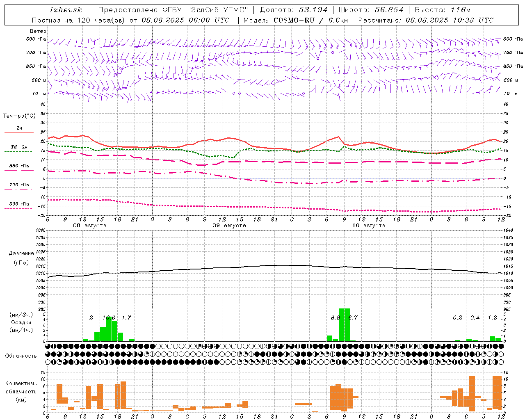Click the '09 августа' date label
This screenshot has width=525, height=420.
(229, 226)
